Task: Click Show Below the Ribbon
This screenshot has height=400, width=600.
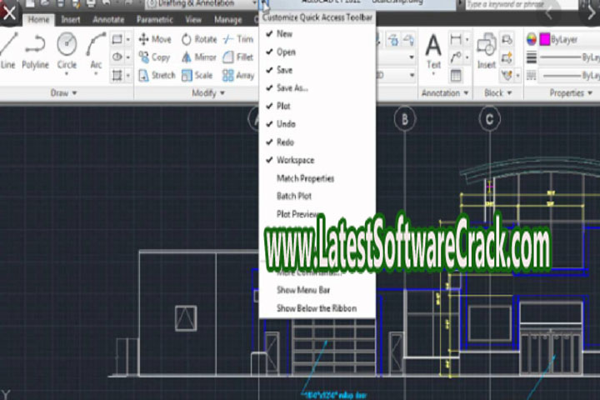Action: (x=316, y=308)
